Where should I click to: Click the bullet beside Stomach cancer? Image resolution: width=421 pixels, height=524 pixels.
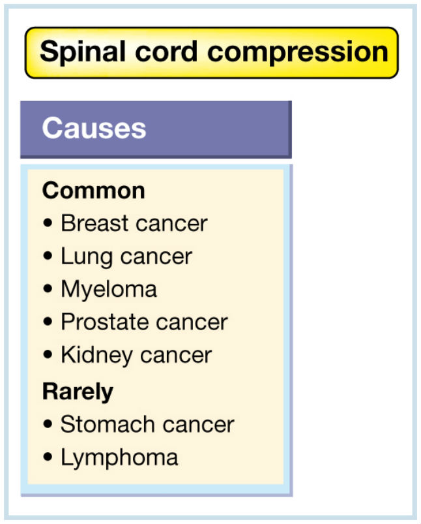(x=48, y=424)
